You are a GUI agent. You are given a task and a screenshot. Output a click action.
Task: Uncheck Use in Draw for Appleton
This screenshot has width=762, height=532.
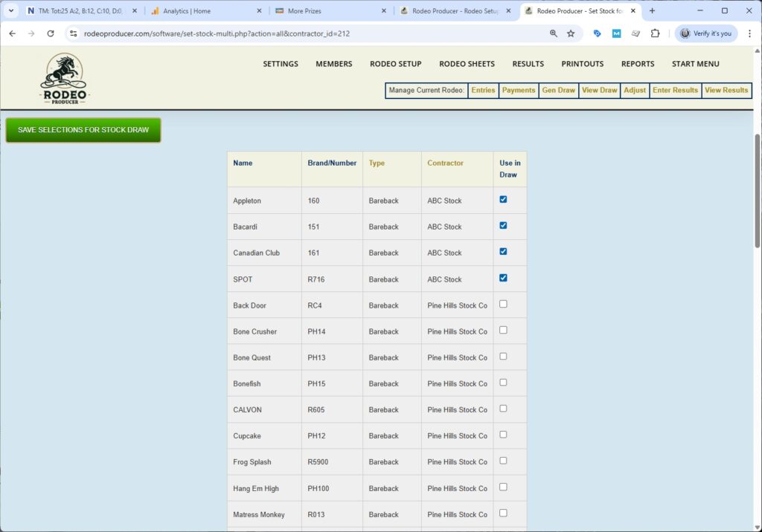click(x=502, y=198)
